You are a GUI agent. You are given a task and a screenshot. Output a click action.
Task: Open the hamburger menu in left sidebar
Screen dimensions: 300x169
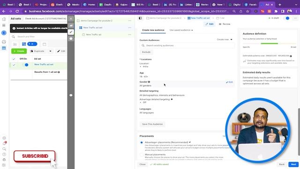click(x=4, y=25)
